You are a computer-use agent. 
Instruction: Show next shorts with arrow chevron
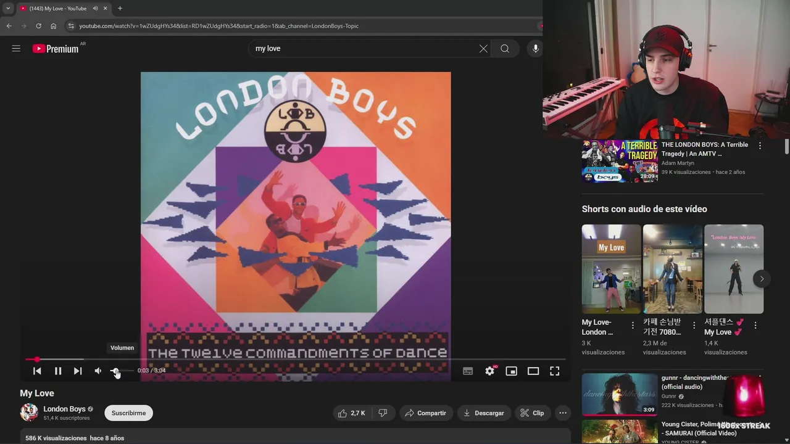(762, 279)
